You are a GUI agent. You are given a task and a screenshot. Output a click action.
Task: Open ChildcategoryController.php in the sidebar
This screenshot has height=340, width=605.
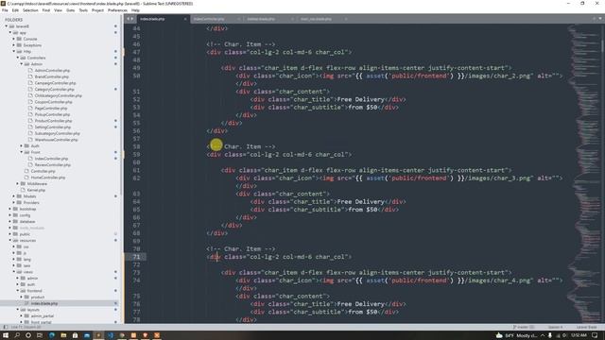(x=59, y=95)
